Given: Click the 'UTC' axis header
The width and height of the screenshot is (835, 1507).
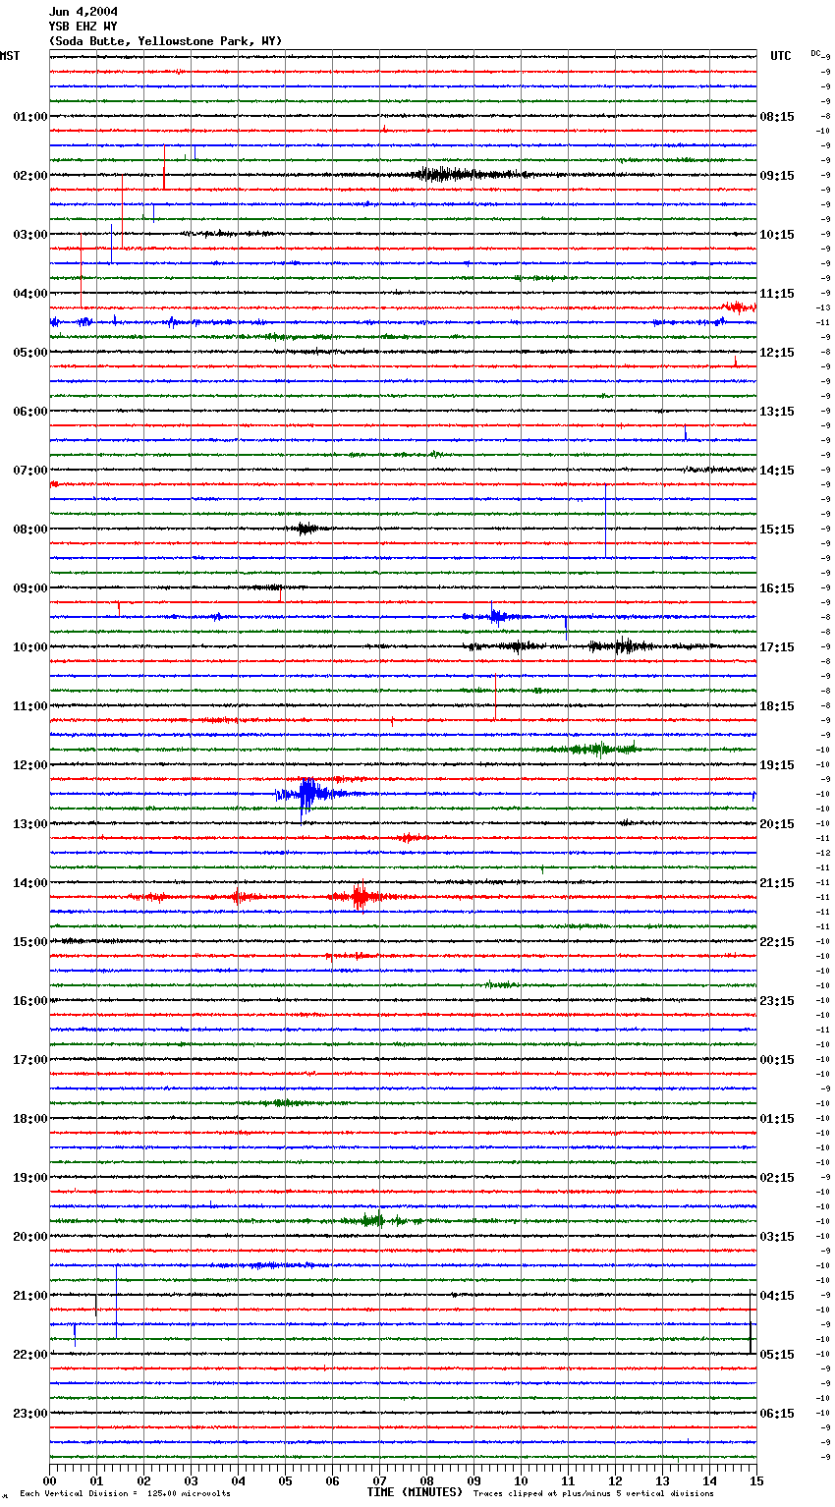Looking at the screenshot, I should 781,56.
